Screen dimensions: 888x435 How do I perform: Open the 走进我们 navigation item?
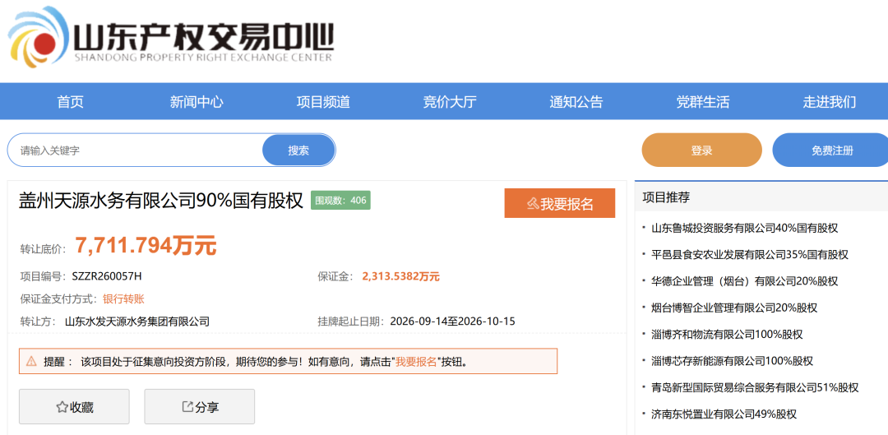[829, 102]
